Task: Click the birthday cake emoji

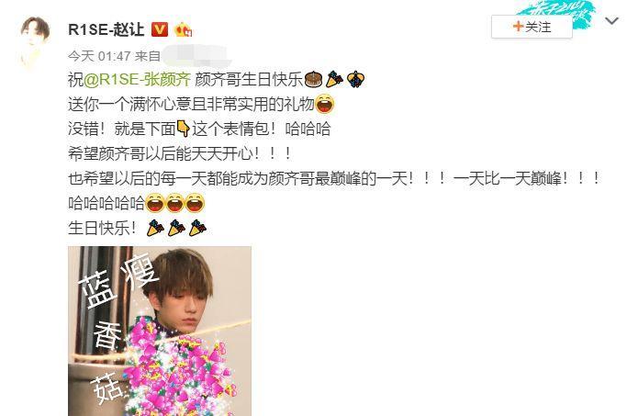Action: pyautogui.click(x=313, y=80)
